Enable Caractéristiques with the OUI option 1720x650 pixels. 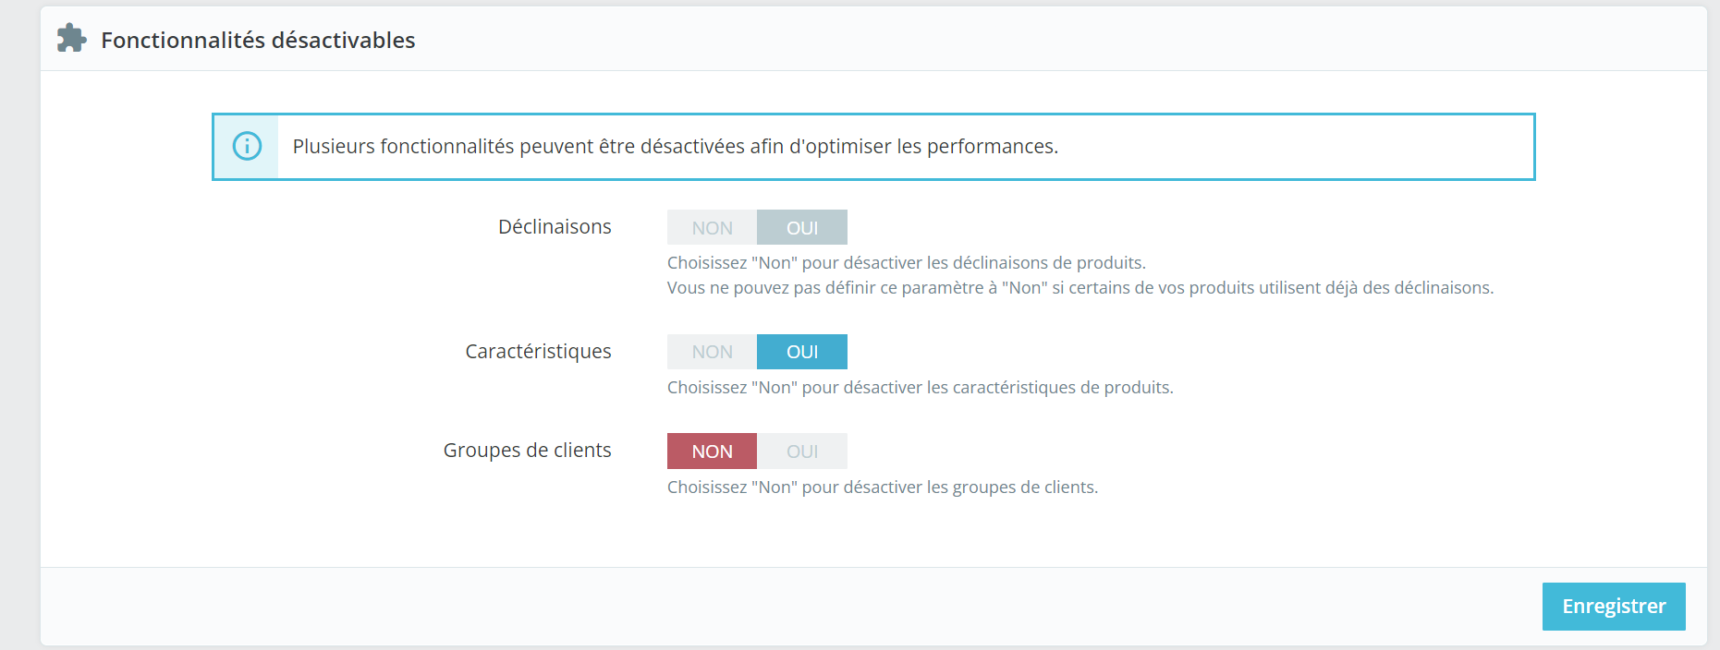coord(802,352)
